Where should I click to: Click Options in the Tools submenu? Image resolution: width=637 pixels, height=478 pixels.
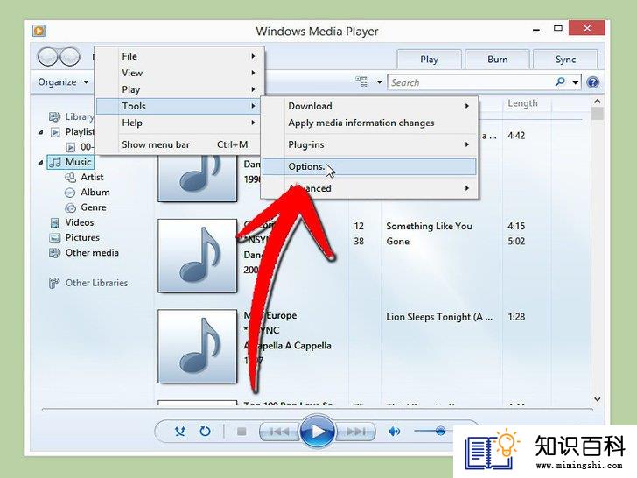(x=369, y=166)
